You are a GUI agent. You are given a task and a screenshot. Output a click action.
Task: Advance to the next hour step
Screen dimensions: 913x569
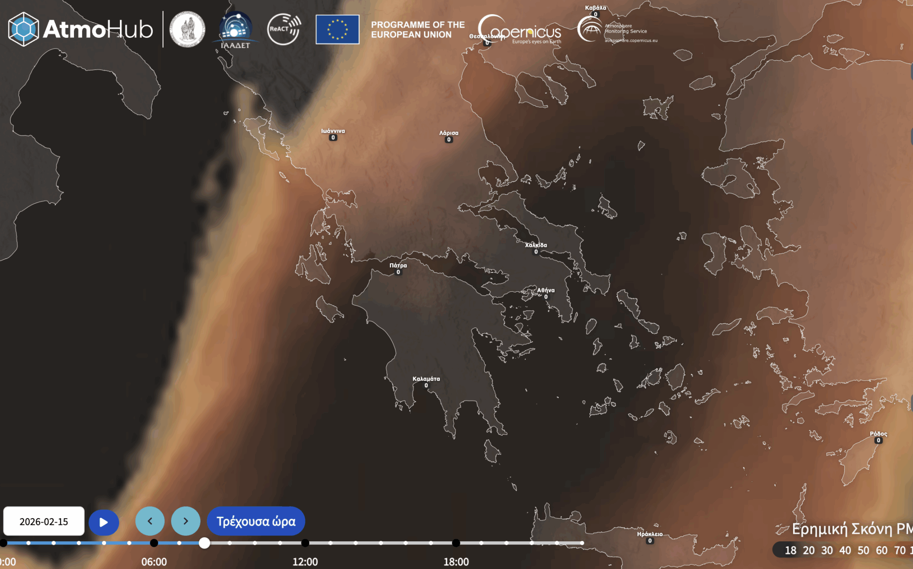[185, 521]
